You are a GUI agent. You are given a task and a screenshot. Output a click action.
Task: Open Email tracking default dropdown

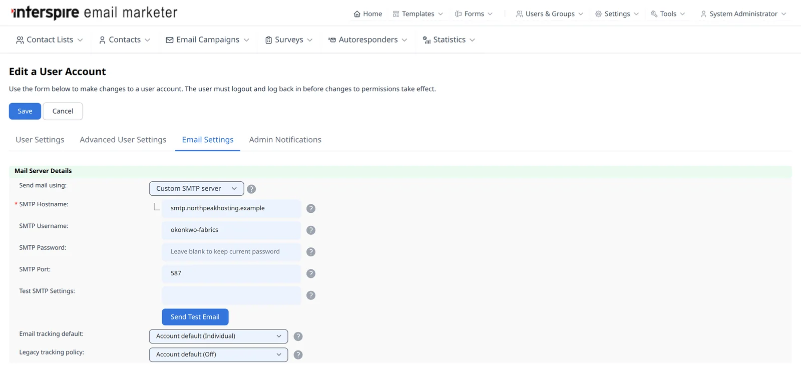218,336
